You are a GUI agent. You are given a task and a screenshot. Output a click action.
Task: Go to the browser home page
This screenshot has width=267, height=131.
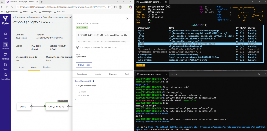tap(12, 7)
